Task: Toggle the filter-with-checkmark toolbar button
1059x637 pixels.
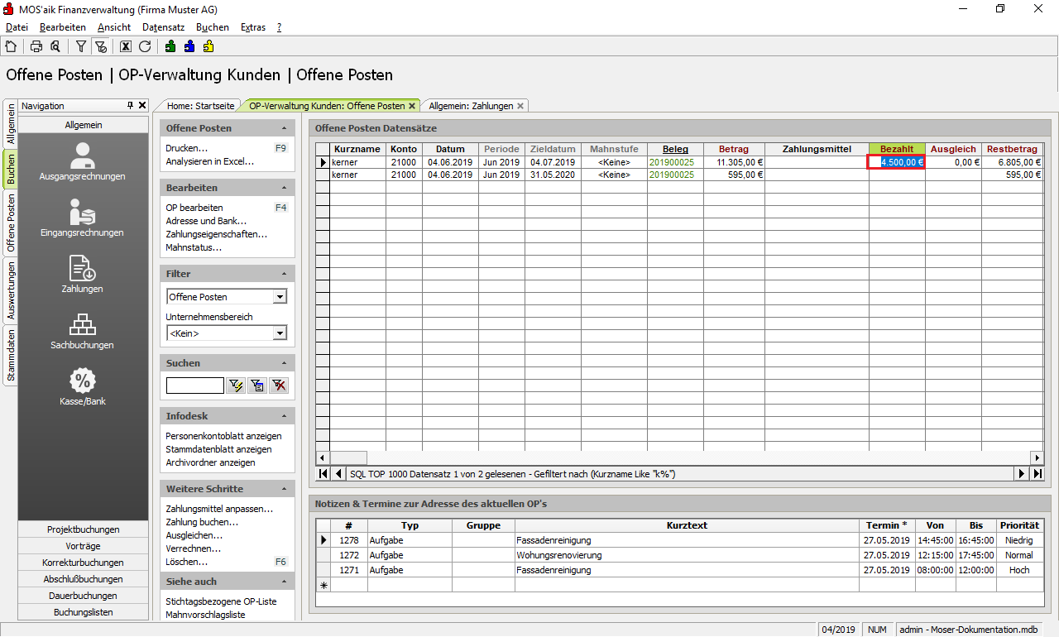Action: click(x=100, y=46)
